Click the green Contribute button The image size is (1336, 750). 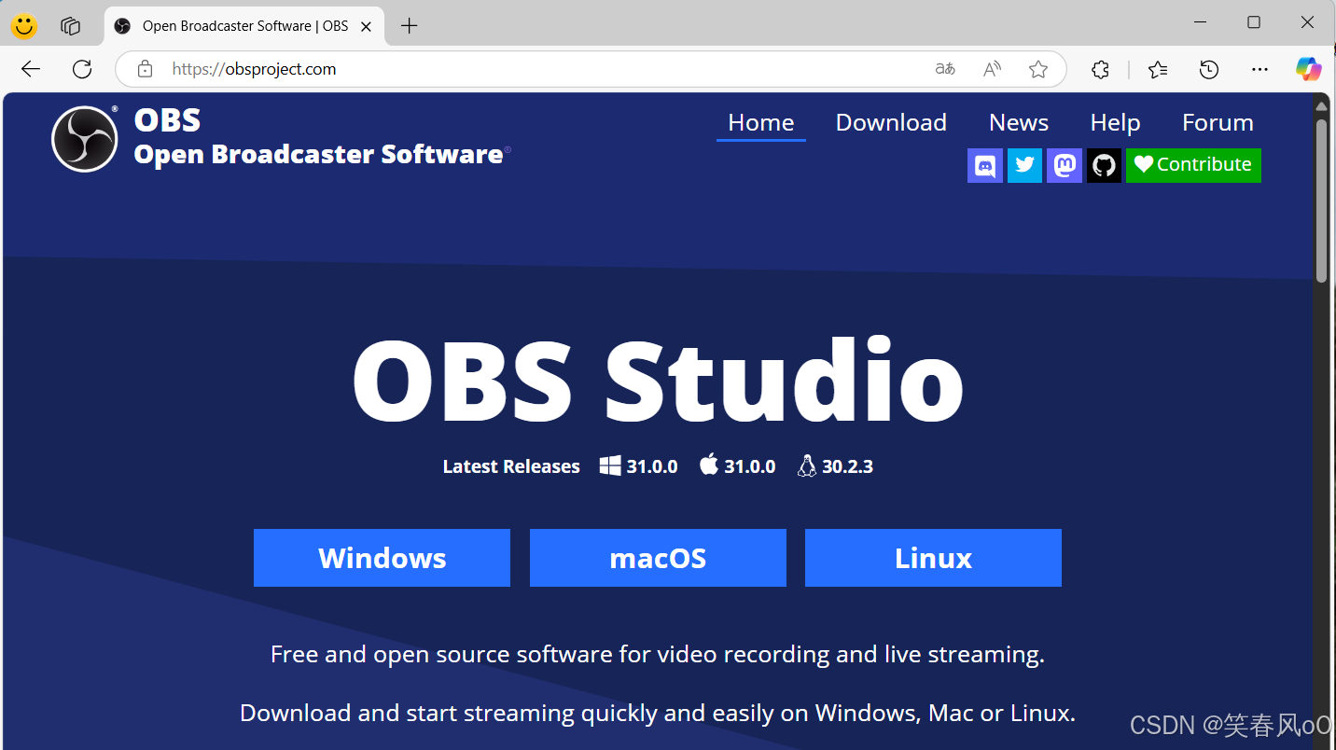(x=1193, y=166)
